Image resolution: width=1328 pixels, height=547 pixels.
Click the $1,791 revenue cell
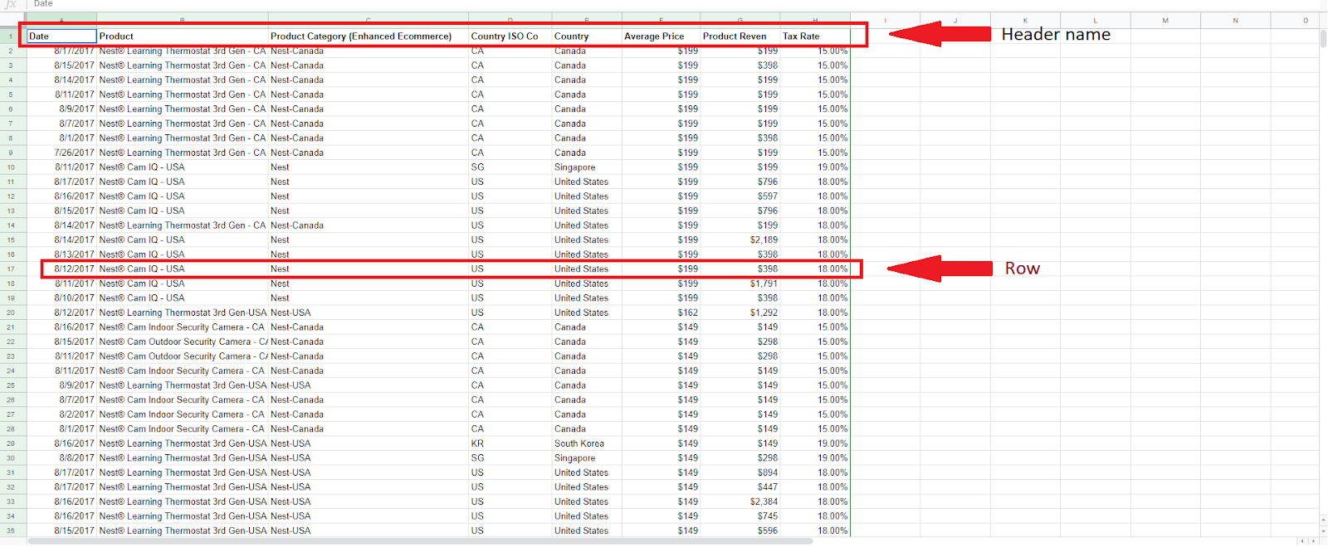(740, 283)
